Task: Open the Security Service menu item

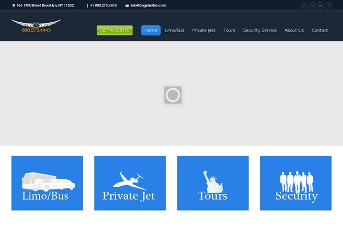Action: click(260, 30)
